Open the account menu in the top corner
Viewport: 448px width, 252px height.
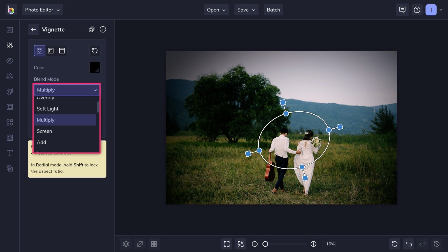tap(434, 10)
